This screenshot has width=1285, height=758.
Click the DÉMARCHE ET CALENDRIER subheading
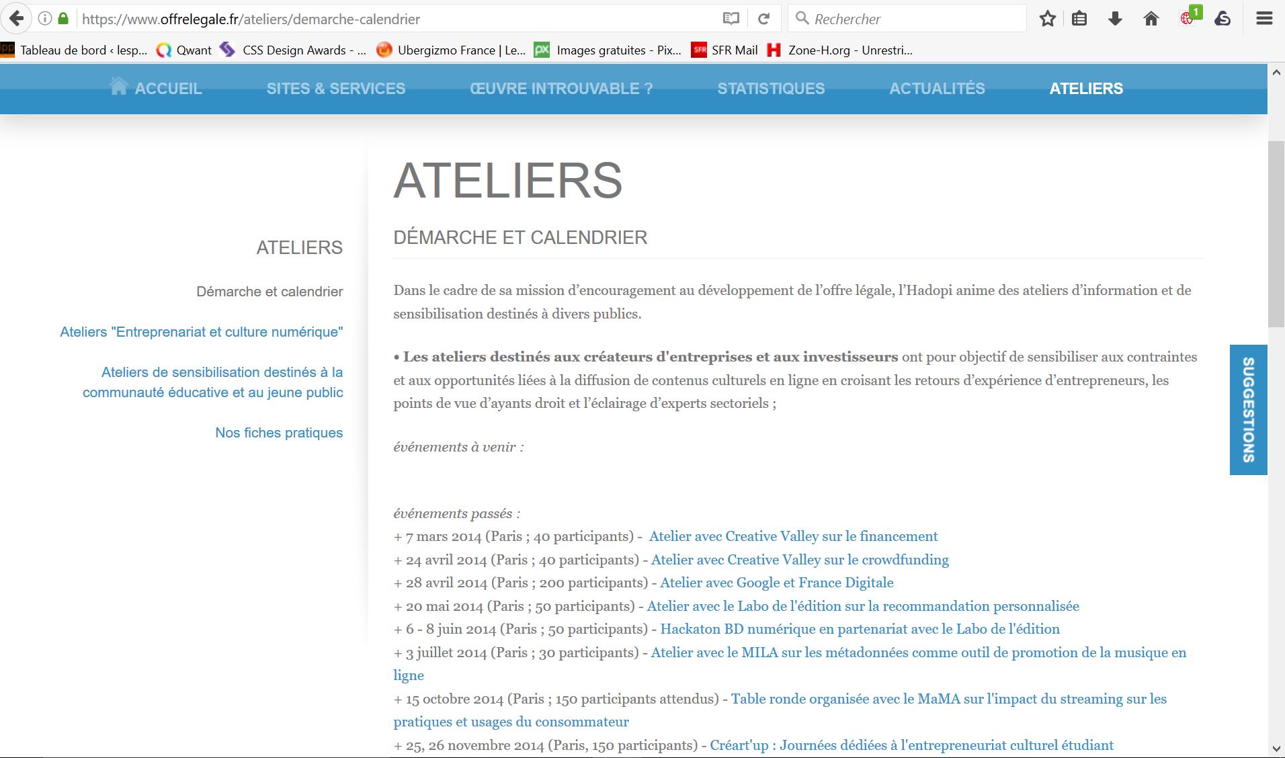[520, 237]
